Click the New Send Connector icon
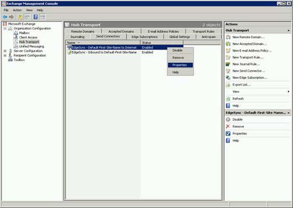The width and height of the screenshot is (293, 208). click(x=228, y=71)
